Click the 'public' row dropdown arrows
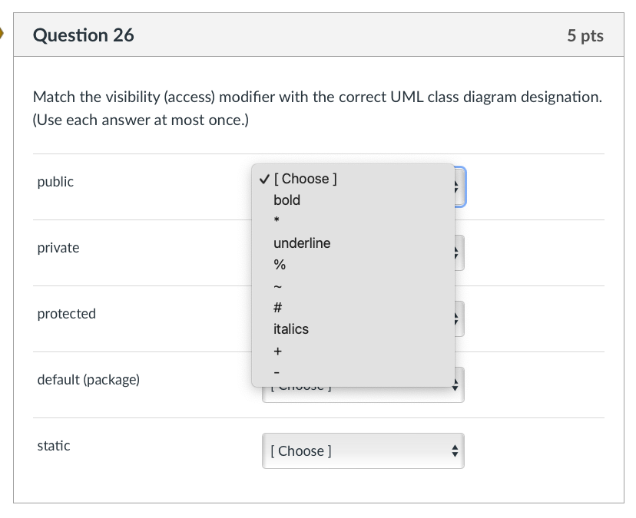Image resolution: width=636 pixels, height=518 pixels. [x=459, y=187]
